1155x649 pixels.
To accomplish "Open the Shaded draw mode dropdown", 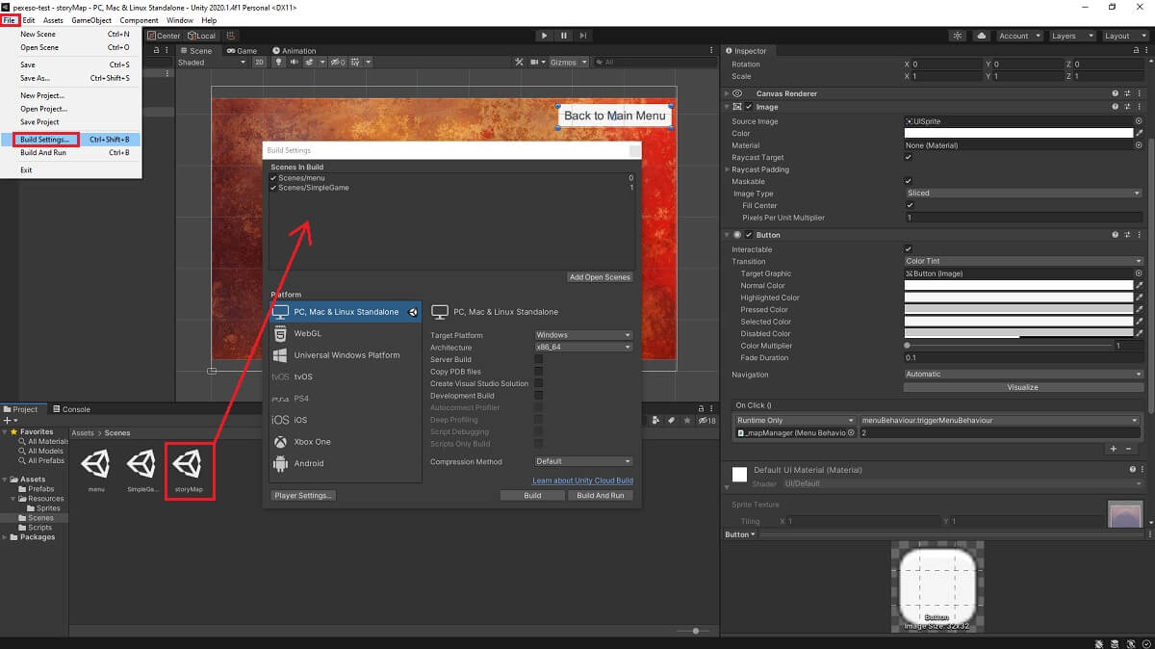I will [212, 62].
